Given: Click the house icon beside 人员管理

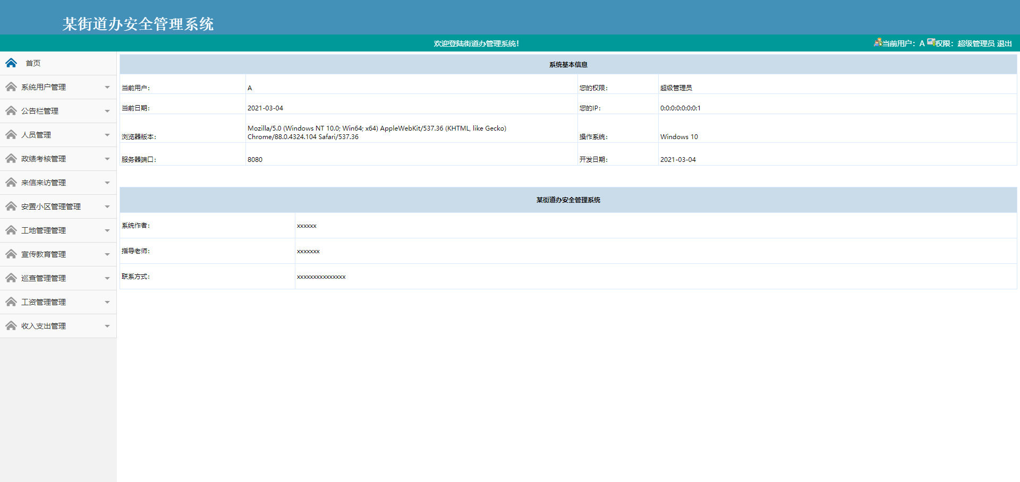Looking at the screenshot, I should (11, 135).
